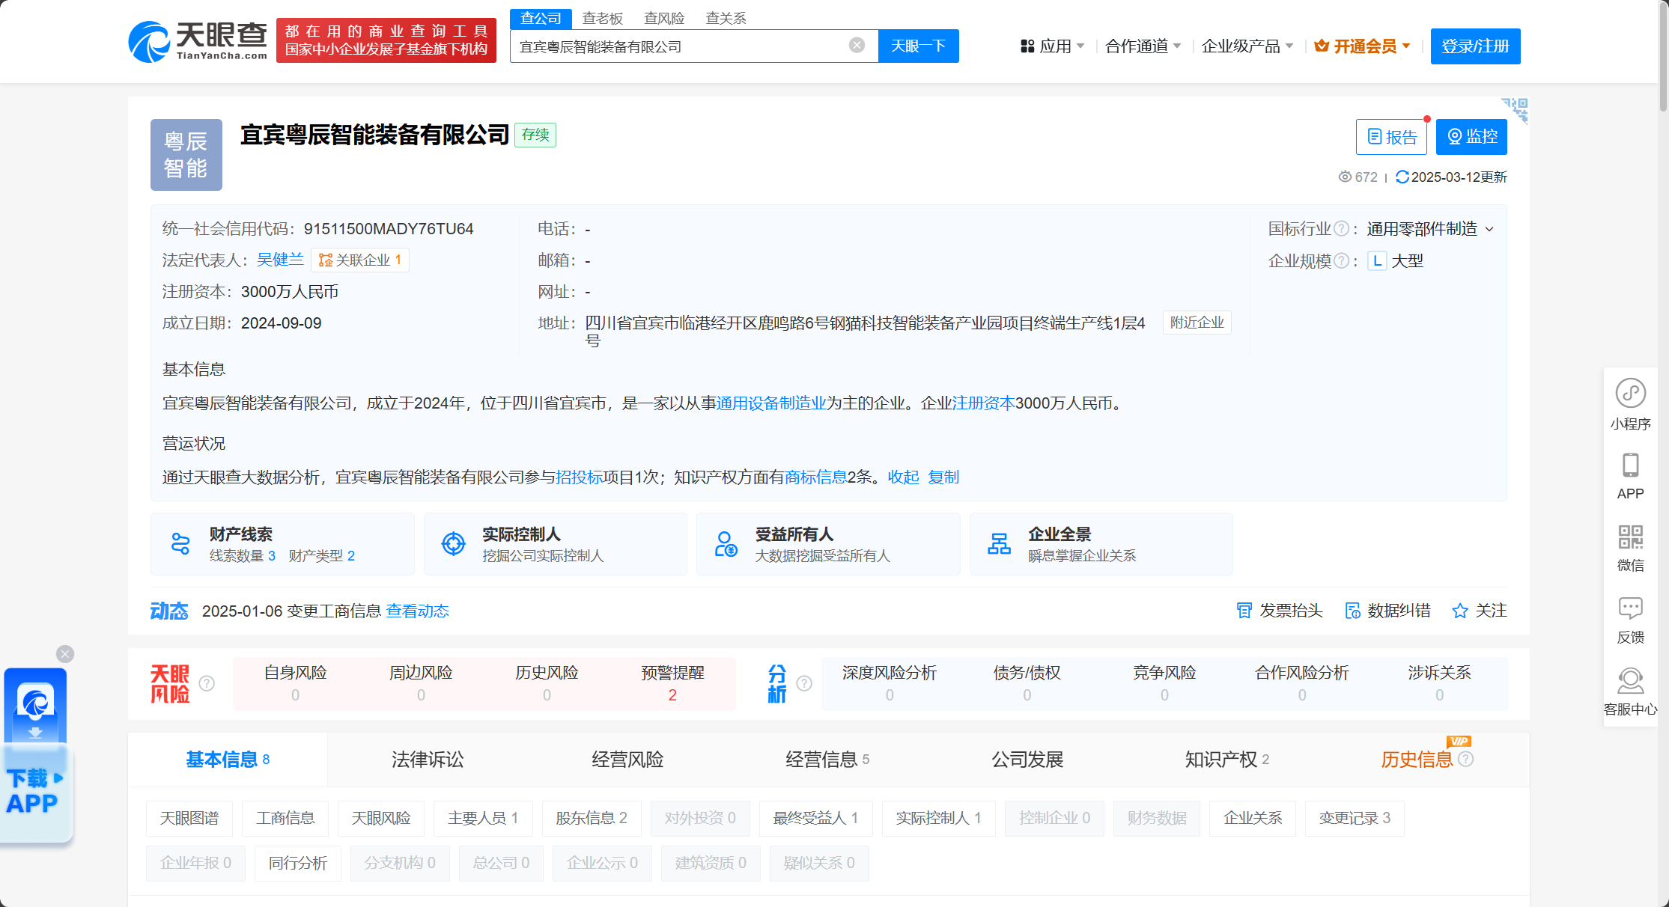1669x907 pixels.
Task: Click the 发票抬头 invoice icon link
Action: coord(1279,611)
